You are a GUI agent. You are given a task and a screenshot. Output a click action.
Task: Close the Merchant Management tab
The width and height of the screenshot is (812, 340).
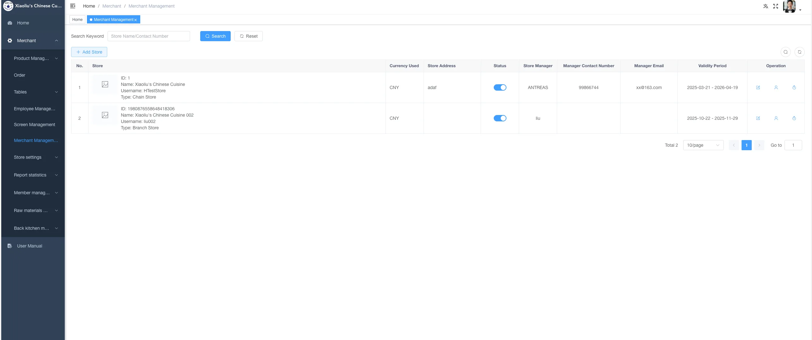(135, 20)
